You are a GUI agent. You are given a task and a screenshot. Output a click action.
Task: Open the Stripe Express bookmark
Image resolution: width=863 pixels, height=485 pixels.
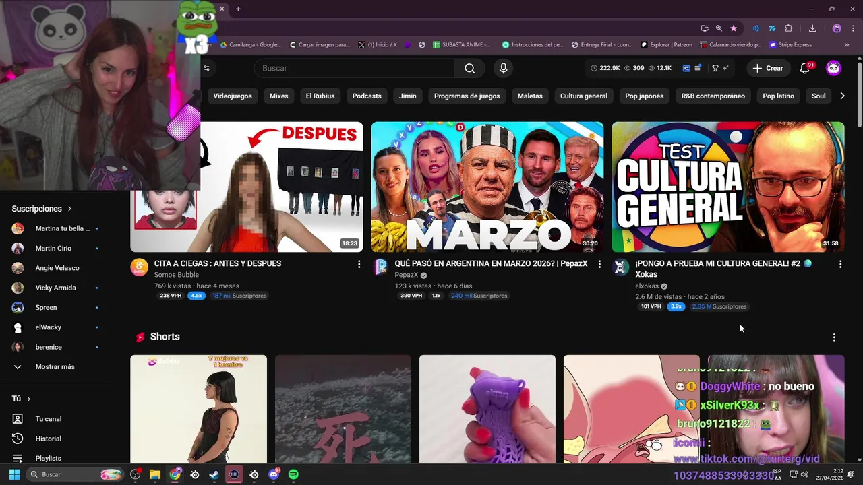pos(790,44)
